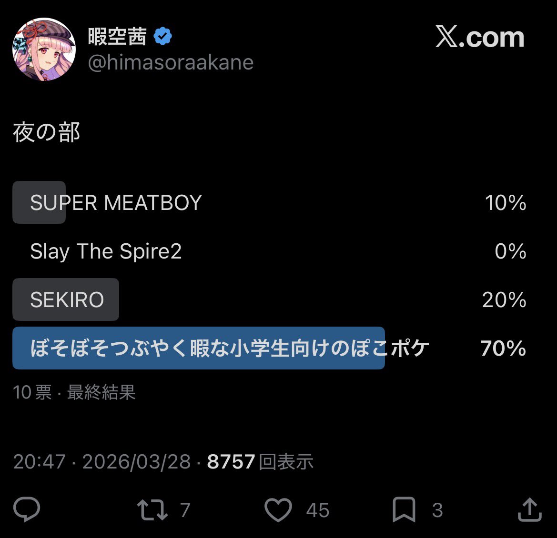View the 8757 回表示 view count
Screen dimensions: 557x538
click(x=260, y=462)
